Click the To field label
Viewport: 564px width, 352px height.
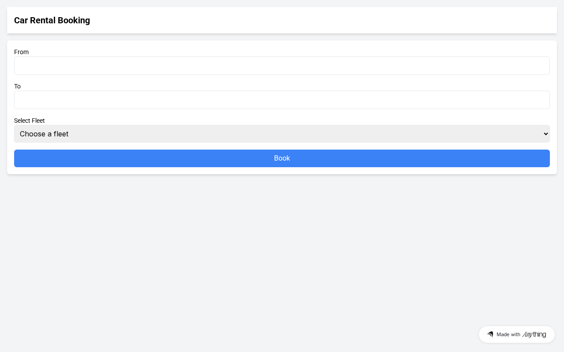17,86
